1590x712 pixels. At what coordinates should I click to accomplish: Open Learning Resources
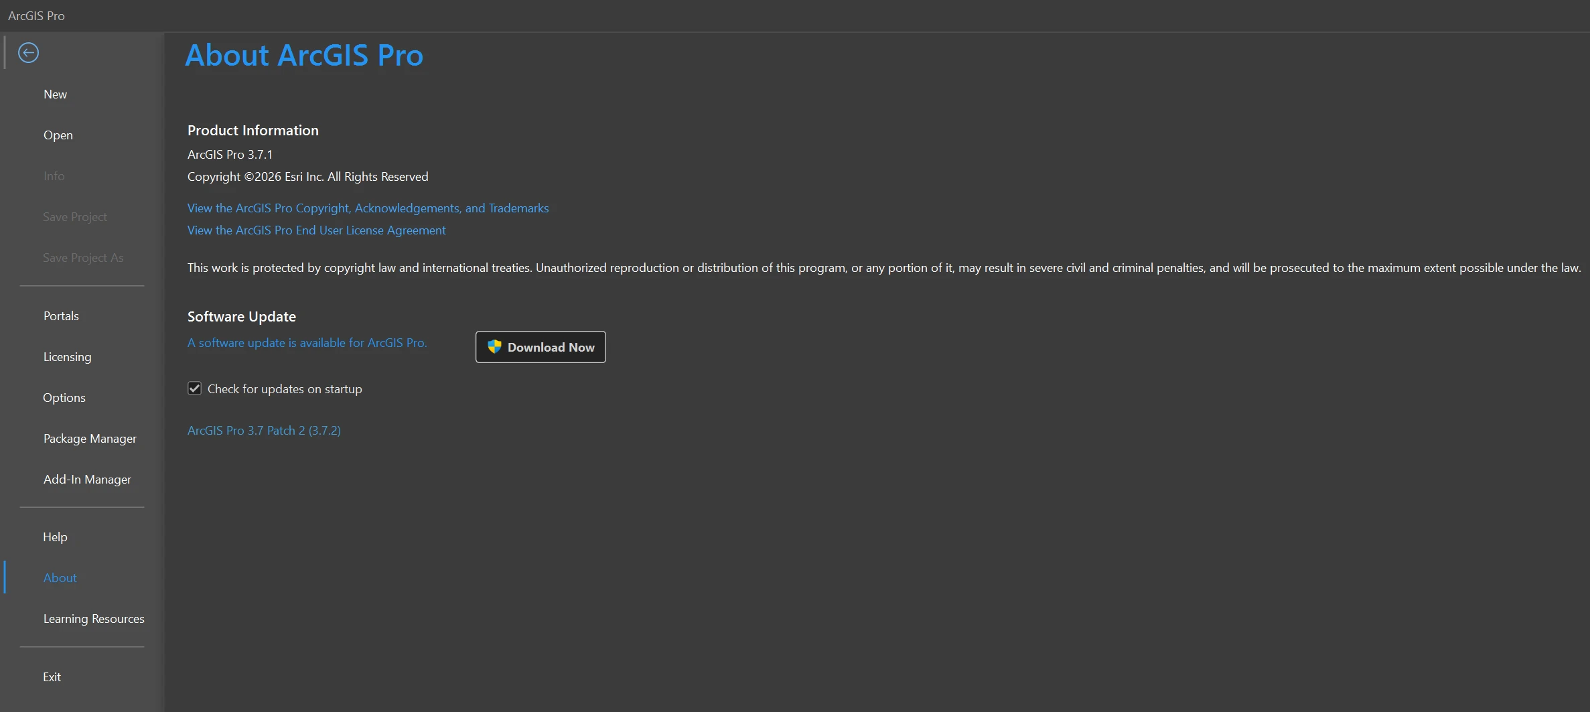click(x=94, y=619)
